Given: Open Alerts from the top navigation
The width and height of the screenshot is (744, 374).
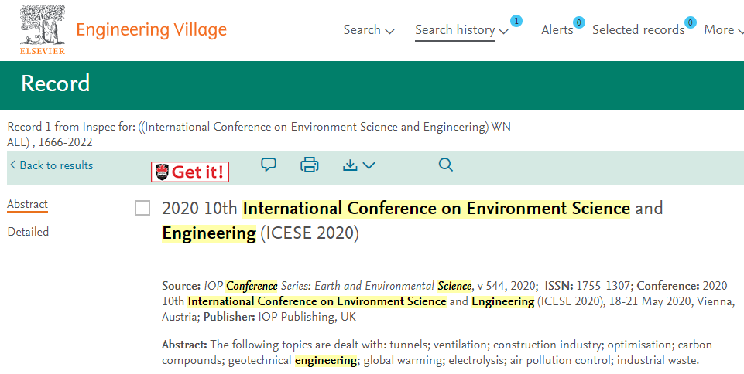Looking at the screenshot, I should (557, 30).
